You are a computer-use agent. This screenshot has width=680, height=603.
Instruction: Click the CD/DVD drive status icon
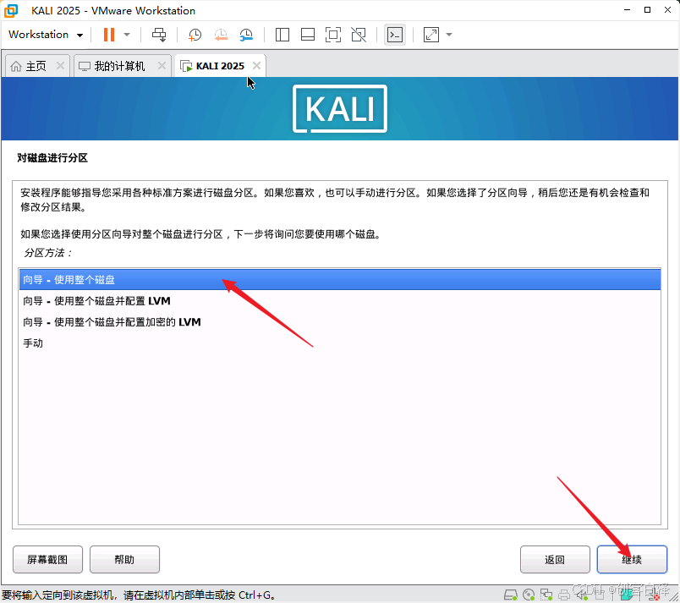pyautogui.click(x=529, y=595)
